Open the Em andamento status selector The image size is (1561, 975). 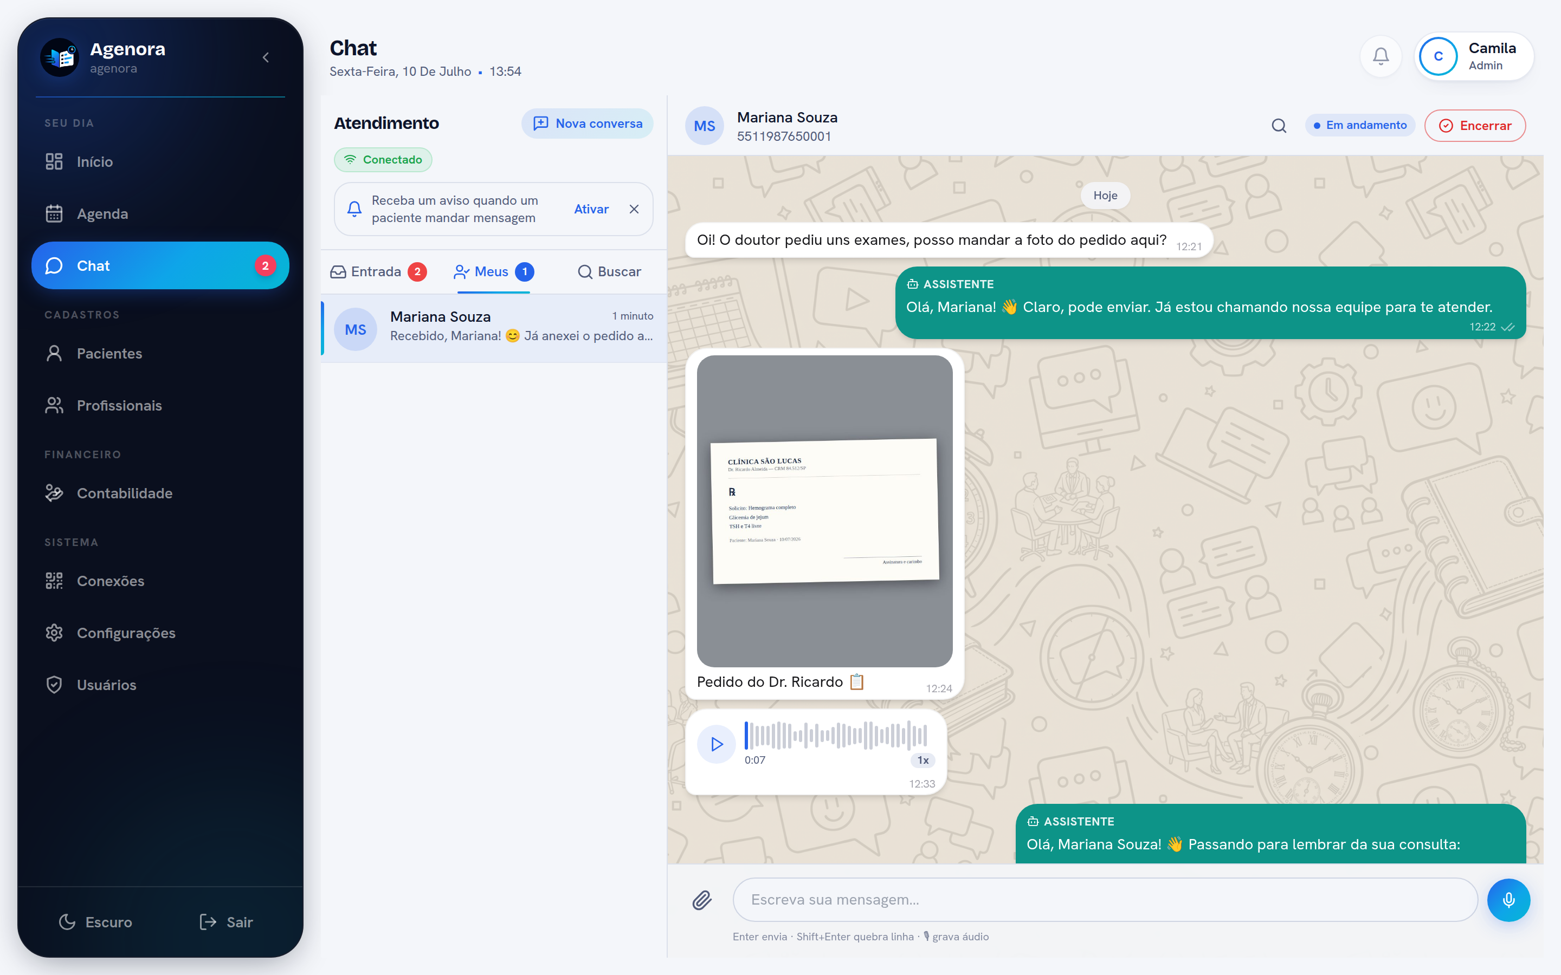1360,125
